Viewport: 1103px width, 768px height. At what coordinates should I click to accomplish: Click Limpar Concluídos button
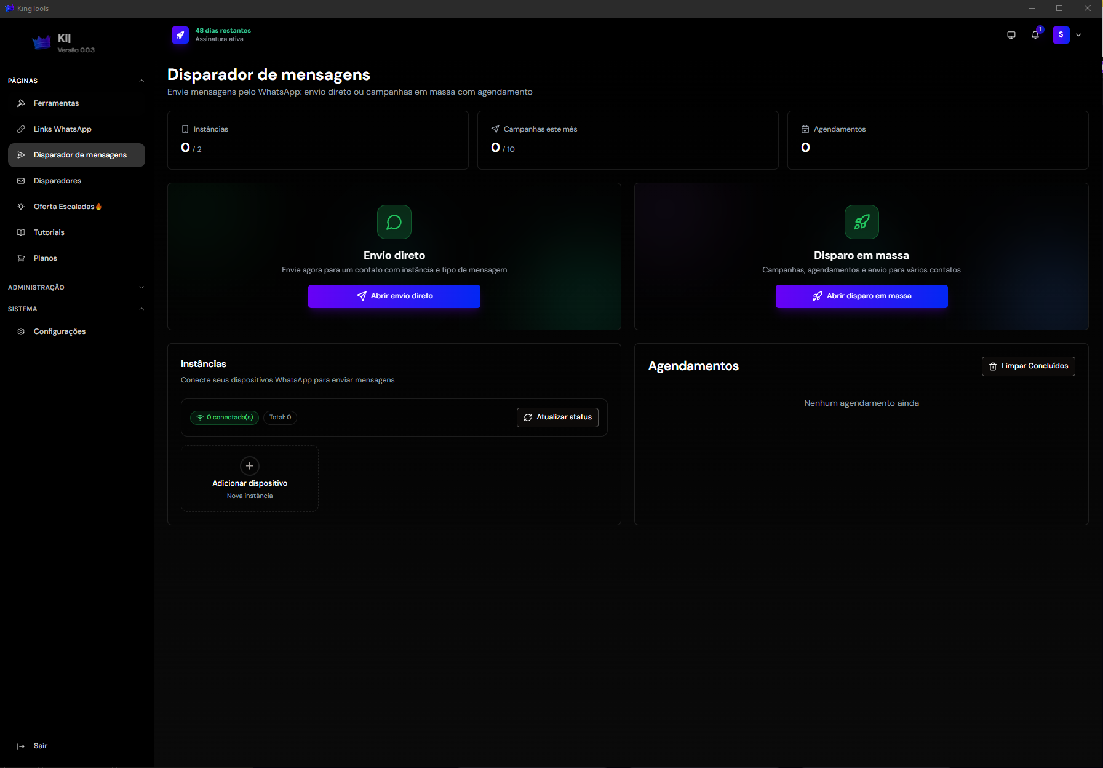[x=1029, y=366]
